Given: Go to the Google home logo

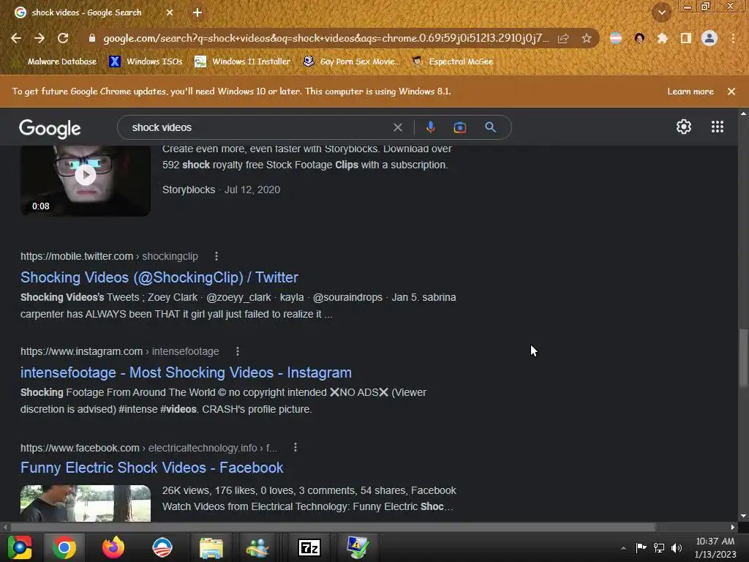Looking at the screenshot, I should [x=50, y=128].
